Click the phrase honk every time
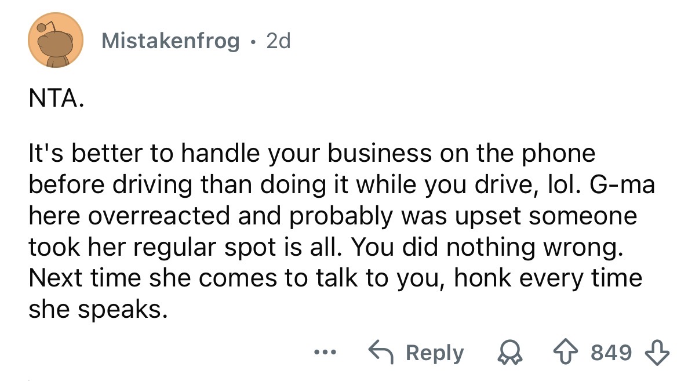Screen dimensions: 699x381 pyautogui.click(x=548, y=278)
